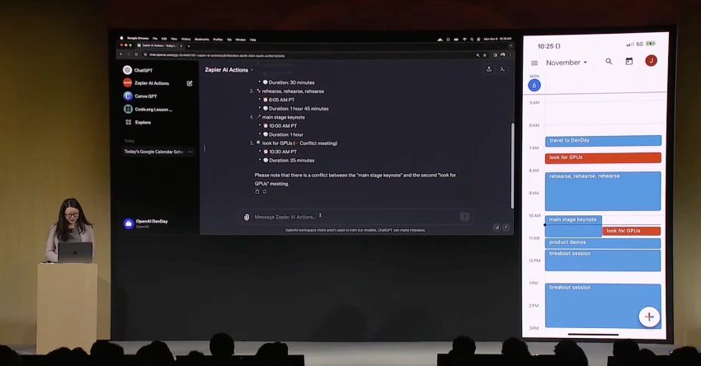This screenshot has height=366, width=701.
Task: Open Canva GPT from the sidebar
Action: click(140, 96)
